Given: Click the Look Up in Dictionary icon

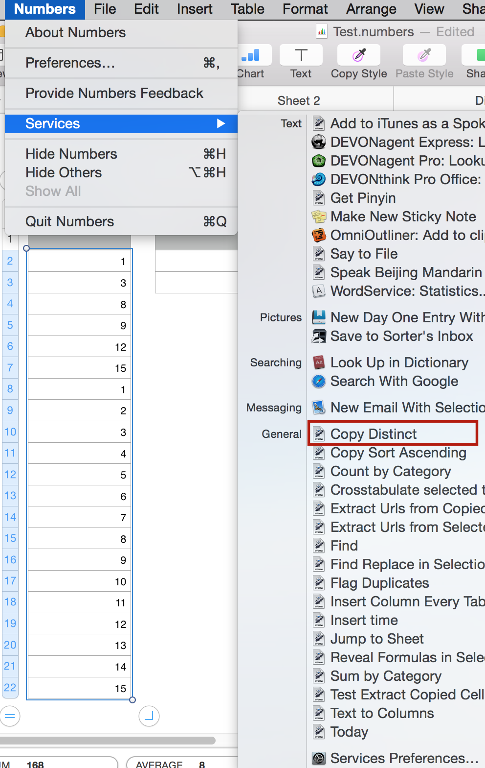Looking at the screenshot, I should click(319, 362).
